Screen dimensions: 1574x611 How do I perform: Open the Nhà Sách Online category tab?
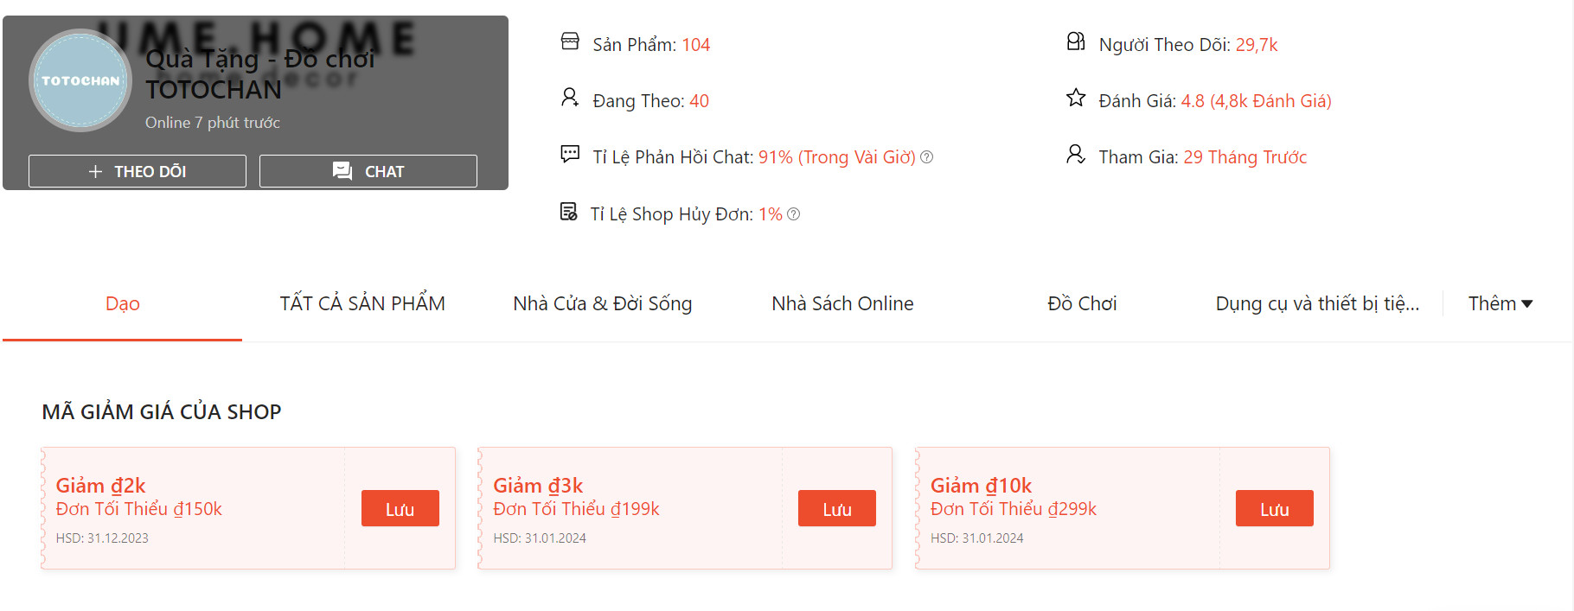click(x=842, y=303)
